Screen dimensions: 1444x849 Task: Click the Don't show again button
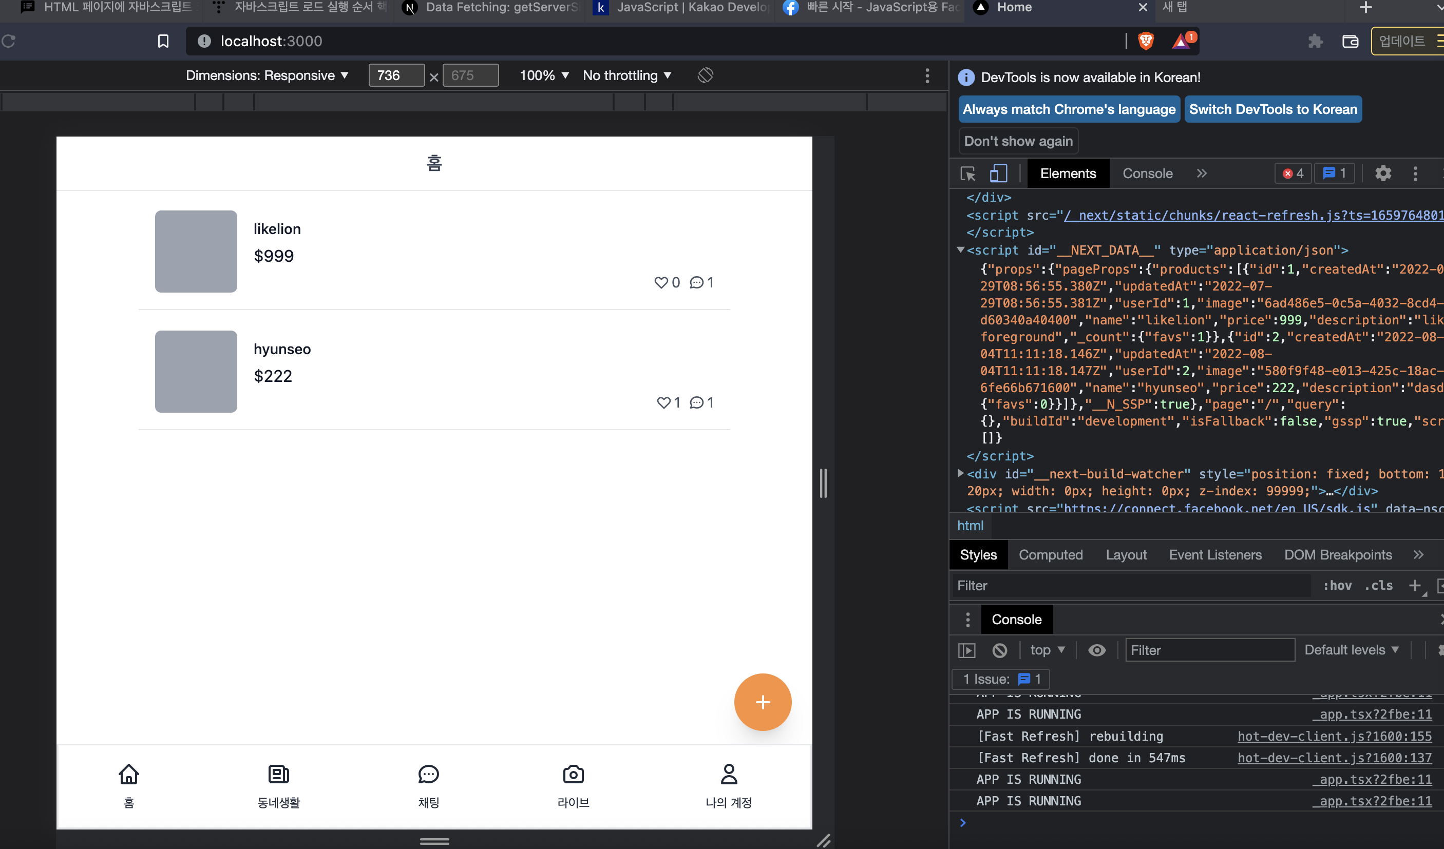click(x=1018, y=141)
